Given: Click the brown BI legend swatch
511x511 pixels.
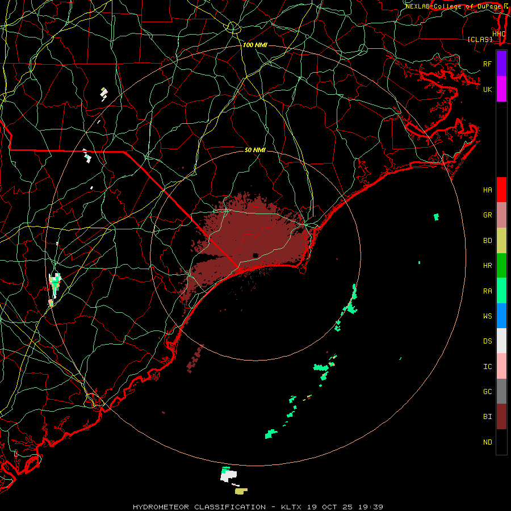Looking at the screenshot, I should 501,417.
